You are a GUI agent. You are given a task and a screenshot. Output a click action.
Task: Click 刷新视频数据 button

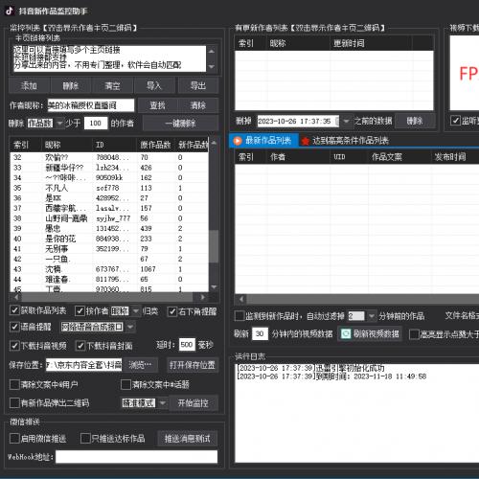click(x=370, y=334)
